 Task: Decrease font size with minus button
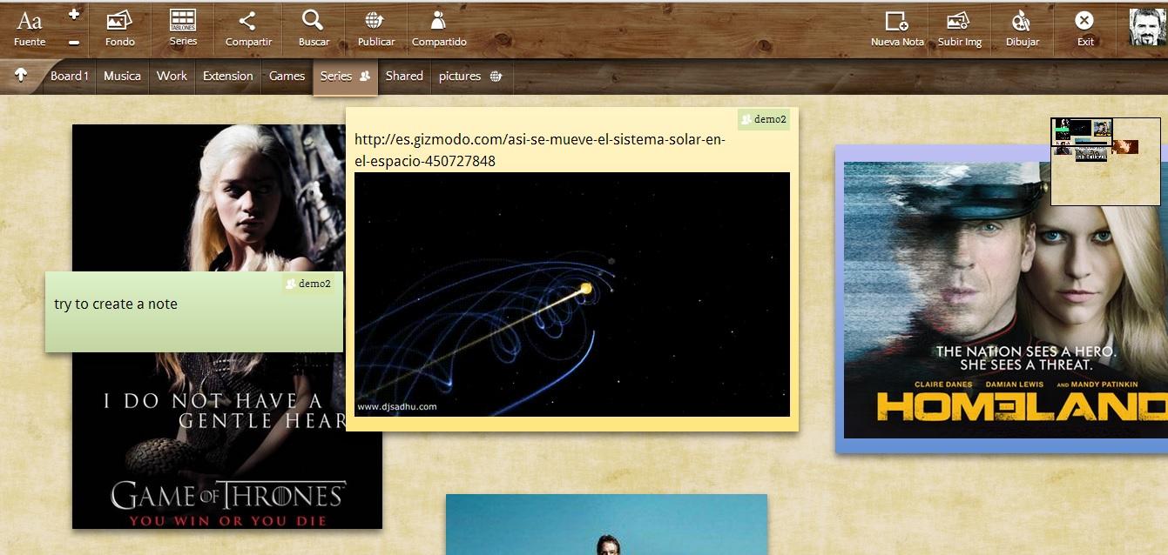click(74, 42)
